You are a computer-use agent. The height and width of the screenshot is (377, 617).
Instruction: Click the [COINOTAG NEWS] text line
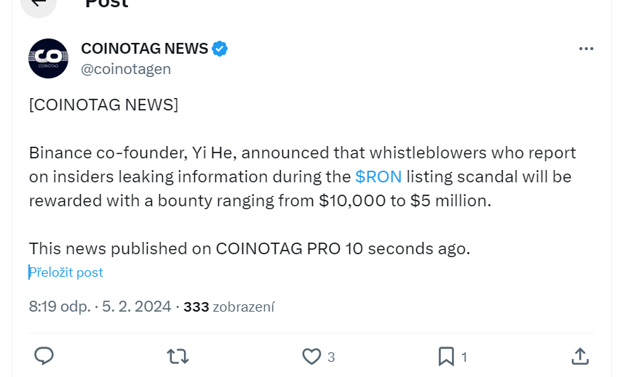tap(103, 104)
